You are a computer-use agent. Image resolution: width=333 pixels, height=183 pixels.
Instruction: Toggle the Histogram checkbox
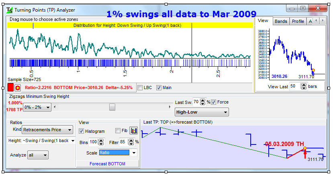click(x=82, y=131)
